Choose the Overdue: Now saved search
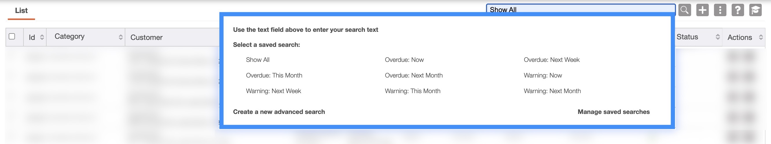Viewport: 771px width, 144px height. click(x=404, y=60)
